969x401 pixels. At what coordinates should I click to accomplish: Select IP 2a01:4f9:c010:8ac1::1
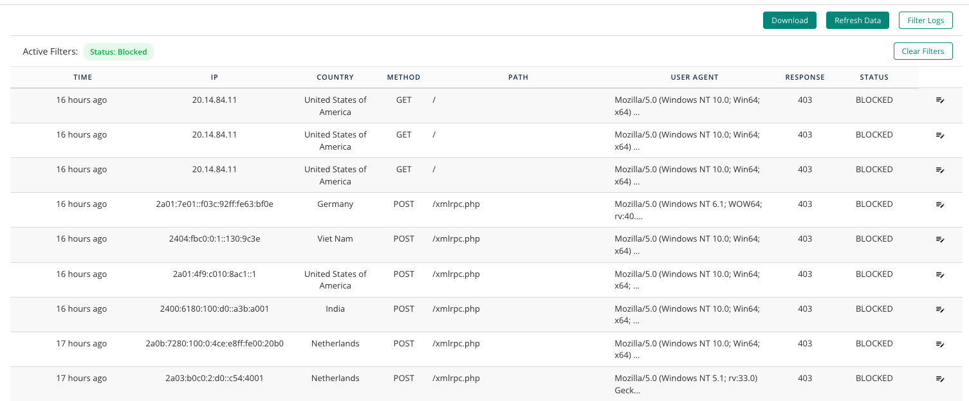pyautogui.click(x=214, y=274)
